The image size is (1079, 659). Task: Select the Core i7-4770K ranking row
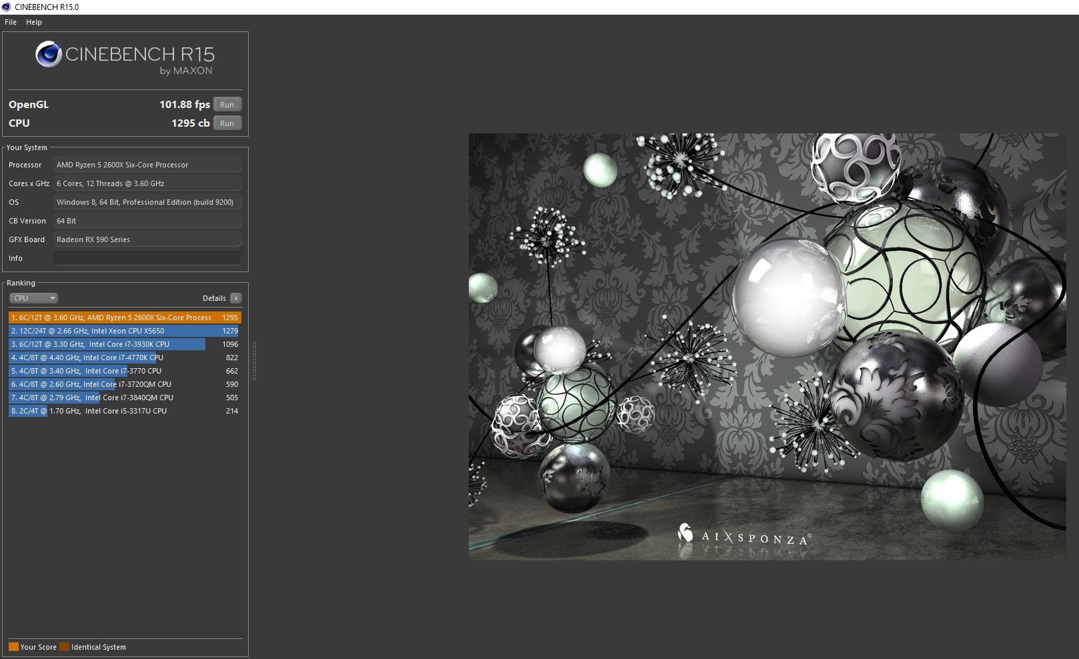click(125, 358)
